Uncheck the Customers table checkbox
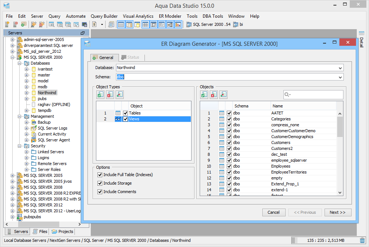The width and height of the screenshot is (369, 247). pyautogui.click(x=229, y=143)
